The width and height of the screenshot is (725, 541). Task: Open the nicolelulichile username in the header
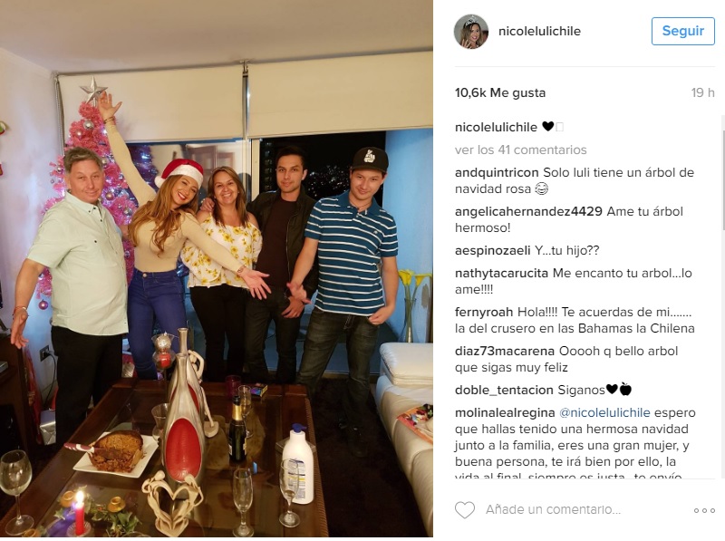click(539, 31)
